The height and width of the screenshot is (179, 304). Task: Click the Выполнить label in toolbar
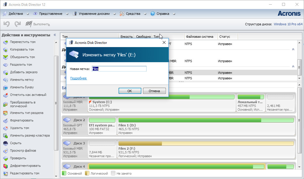coord(41,24)
